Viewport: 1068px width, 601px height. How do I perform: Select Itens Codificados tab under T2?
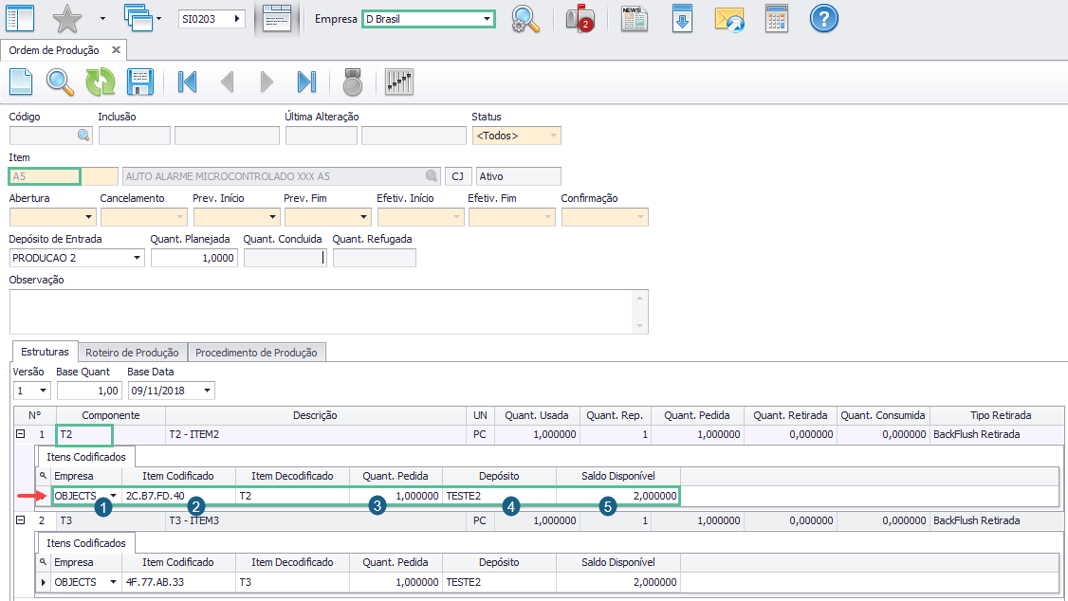pyautogui.click(x=85, y=457)
